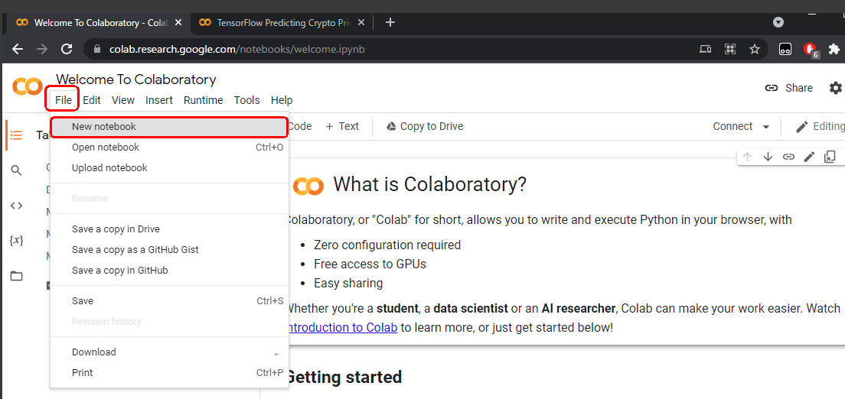Open the Variables {x} sidebar icon

point(17,240)
